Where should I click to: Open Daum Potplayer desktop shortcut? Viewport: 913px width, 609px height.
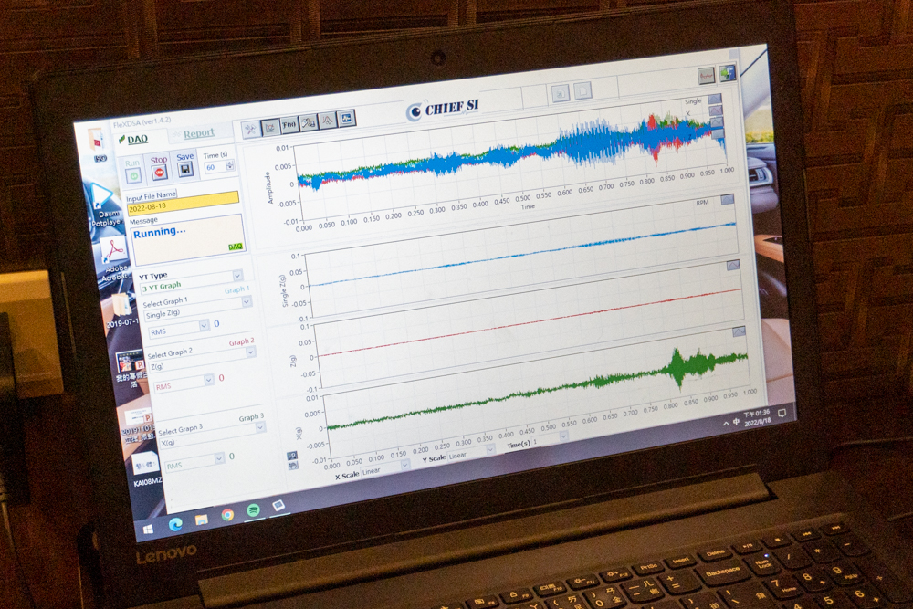coord(104,204)
